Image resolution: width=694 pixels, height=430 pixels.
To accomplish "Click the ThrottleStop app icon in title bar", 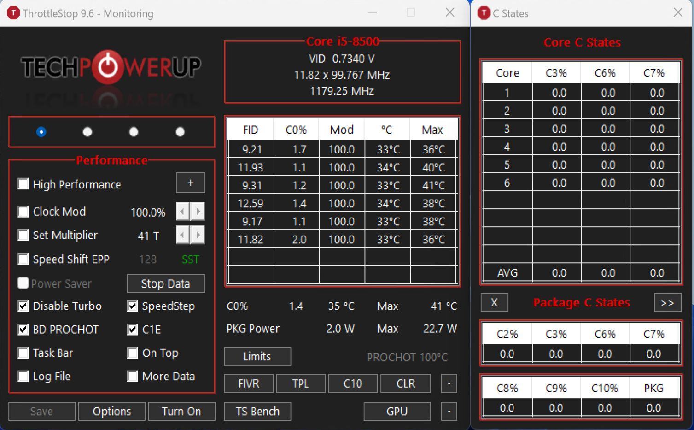I will pos(14,13).
